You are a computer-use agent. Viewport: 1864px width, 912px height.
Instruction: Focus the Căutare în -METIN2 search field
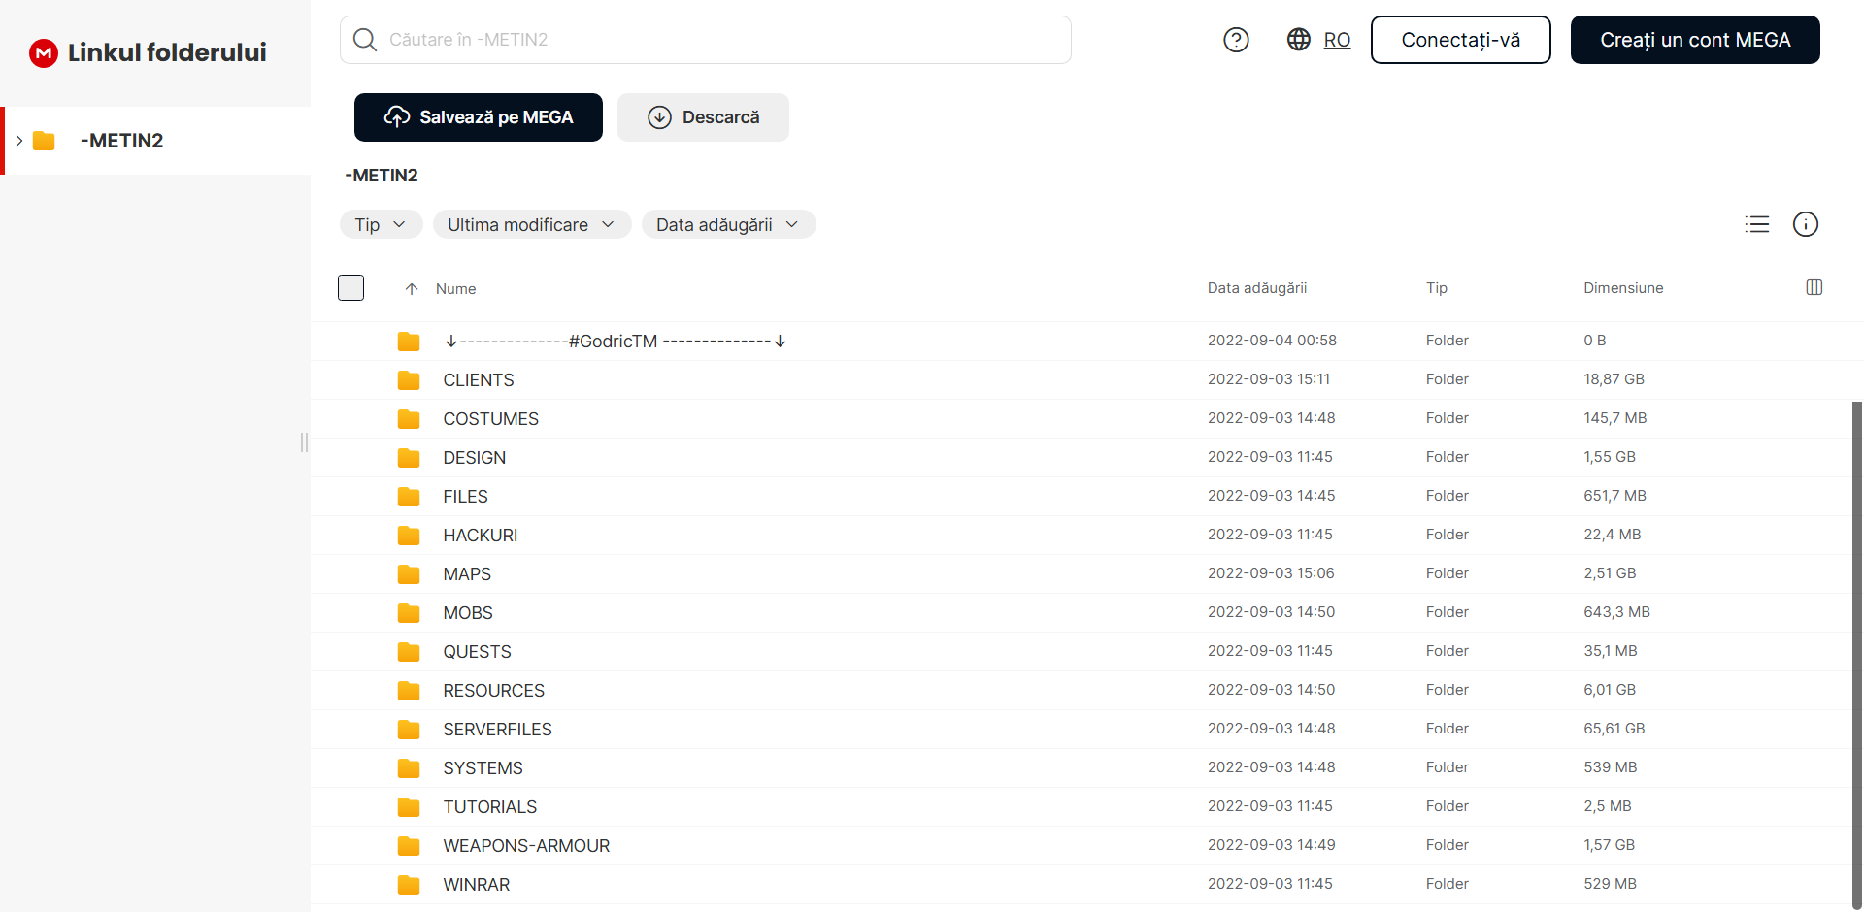click(706, 40)
